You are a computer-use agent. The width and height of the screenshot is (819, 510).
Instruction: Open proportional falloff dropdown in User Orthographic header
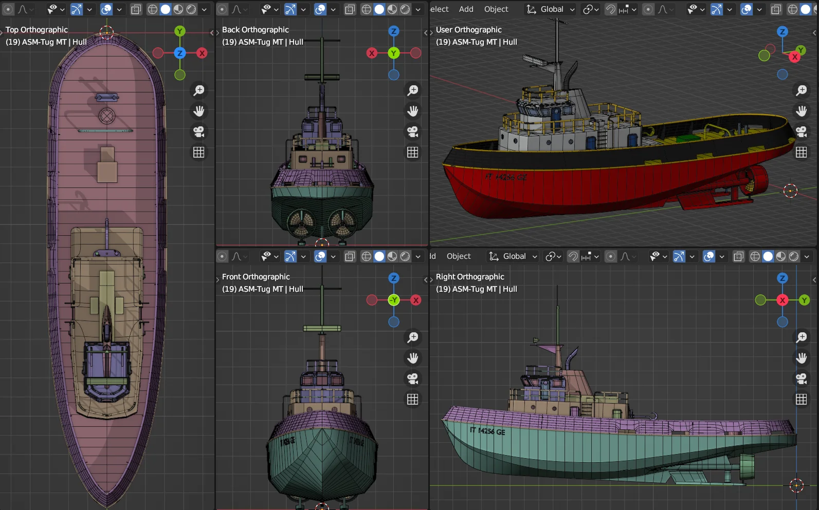(x=666, y=9)
